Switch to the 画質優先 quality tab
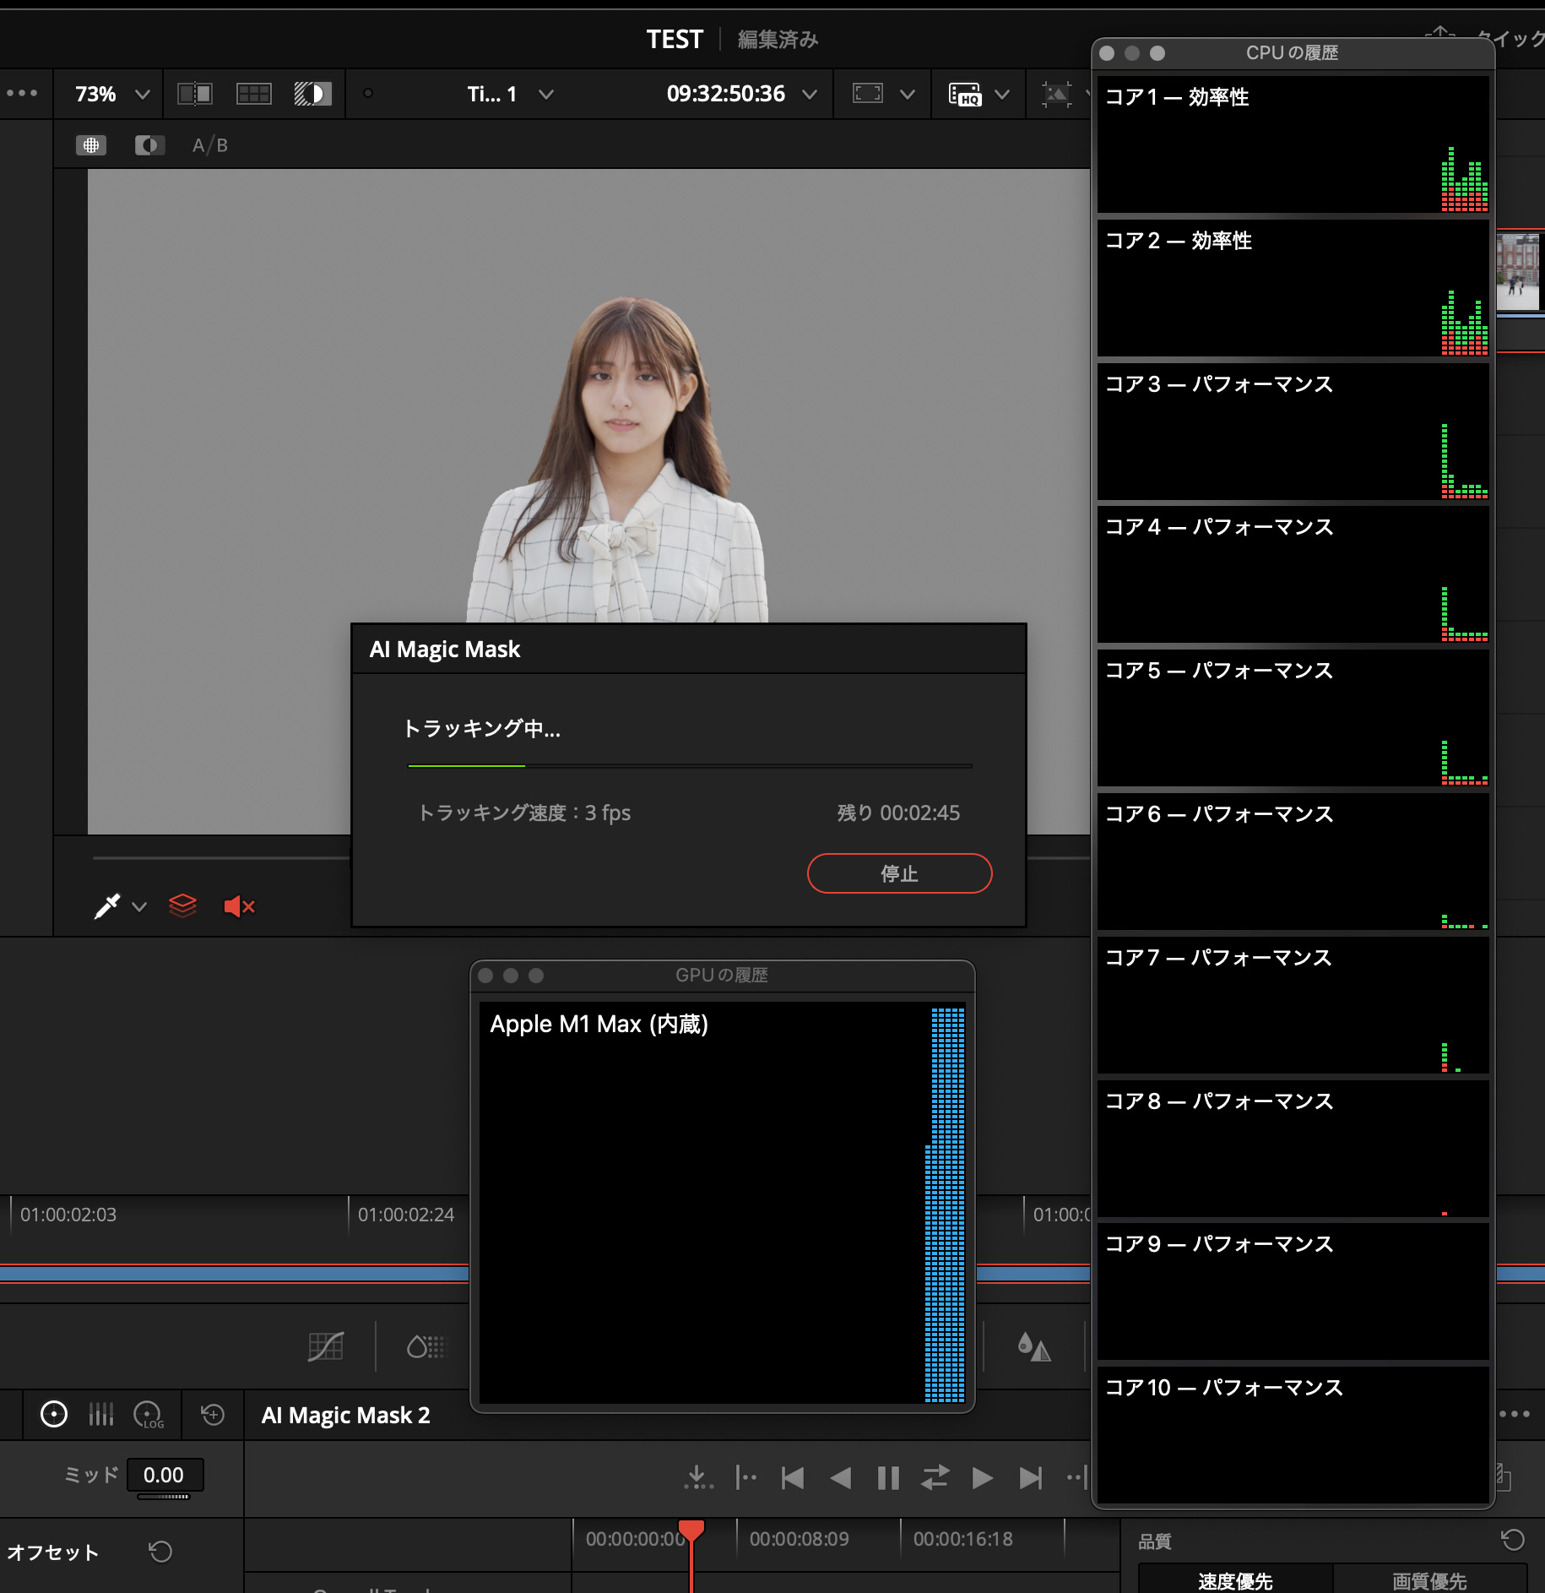 click(x=1428, y=1580)
